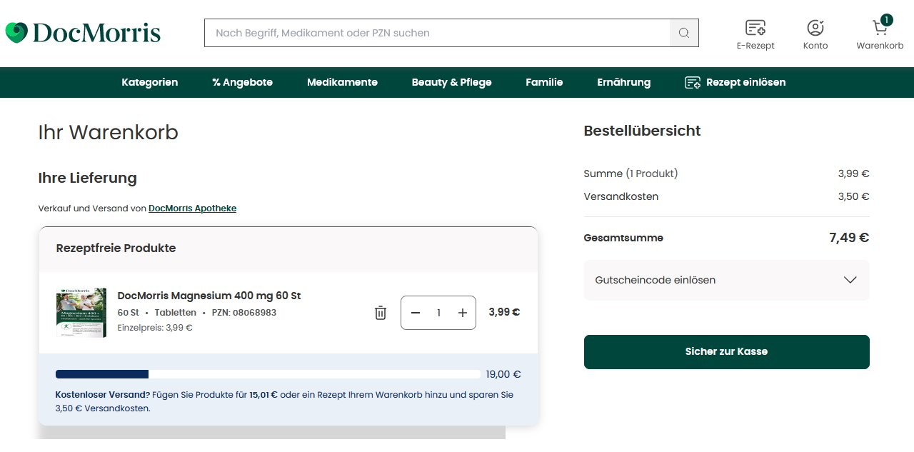Open the DocMorris logo homepage link
Screen dimensions: 914x452
point(83,33)
